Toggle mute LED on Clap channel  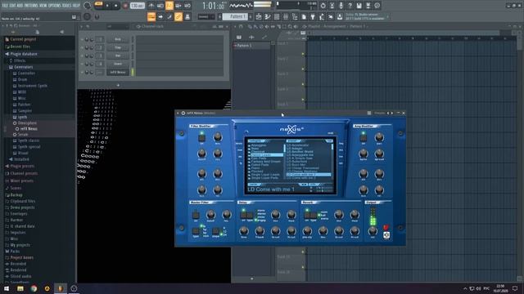82,47
